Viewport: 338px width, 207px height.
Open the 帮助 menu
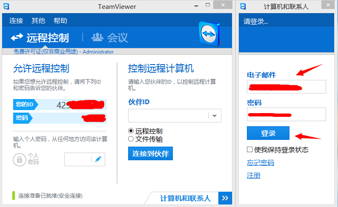pos(60,21)
